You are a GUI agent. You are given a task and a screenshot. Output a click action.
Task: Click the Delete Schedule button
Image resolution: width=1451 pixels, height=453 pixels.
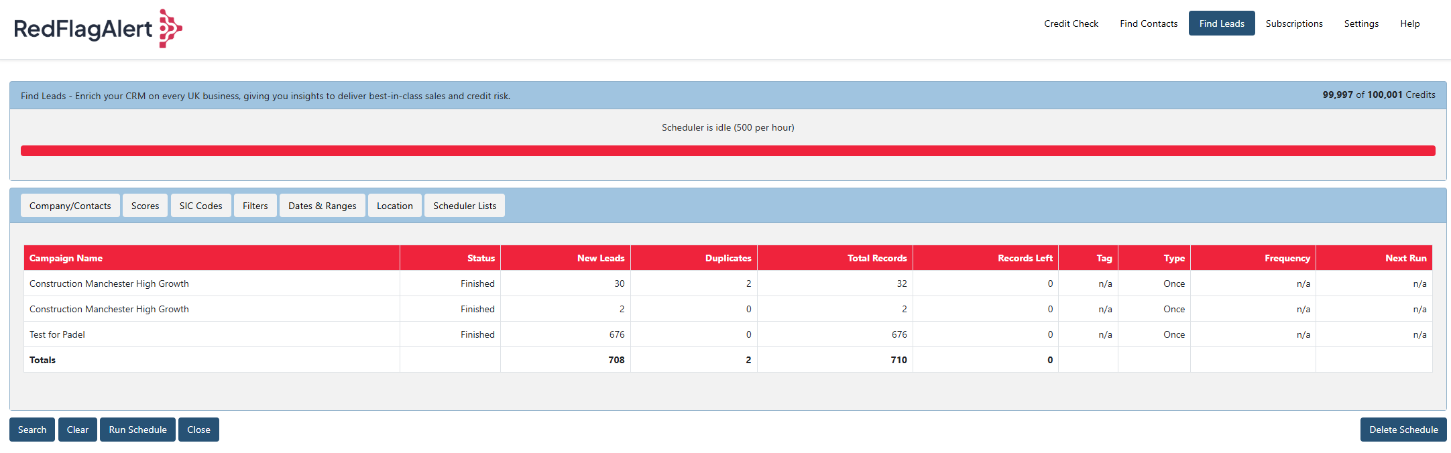1403,430
